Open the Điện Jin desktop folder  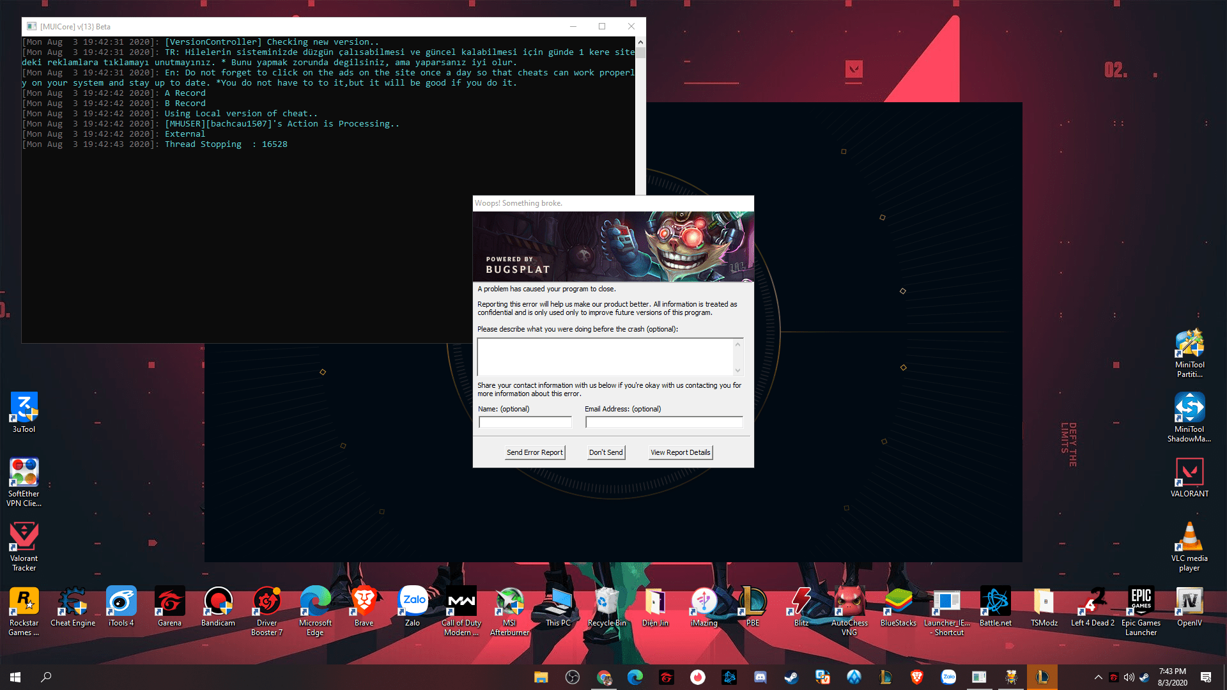655,607
